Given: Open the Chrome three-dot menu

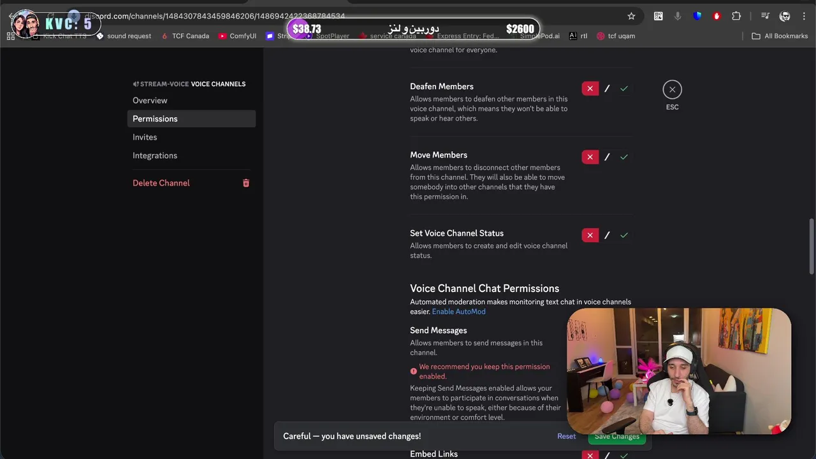Looking at the screenshot, I should pyautogui.click(x=804, y=16).
